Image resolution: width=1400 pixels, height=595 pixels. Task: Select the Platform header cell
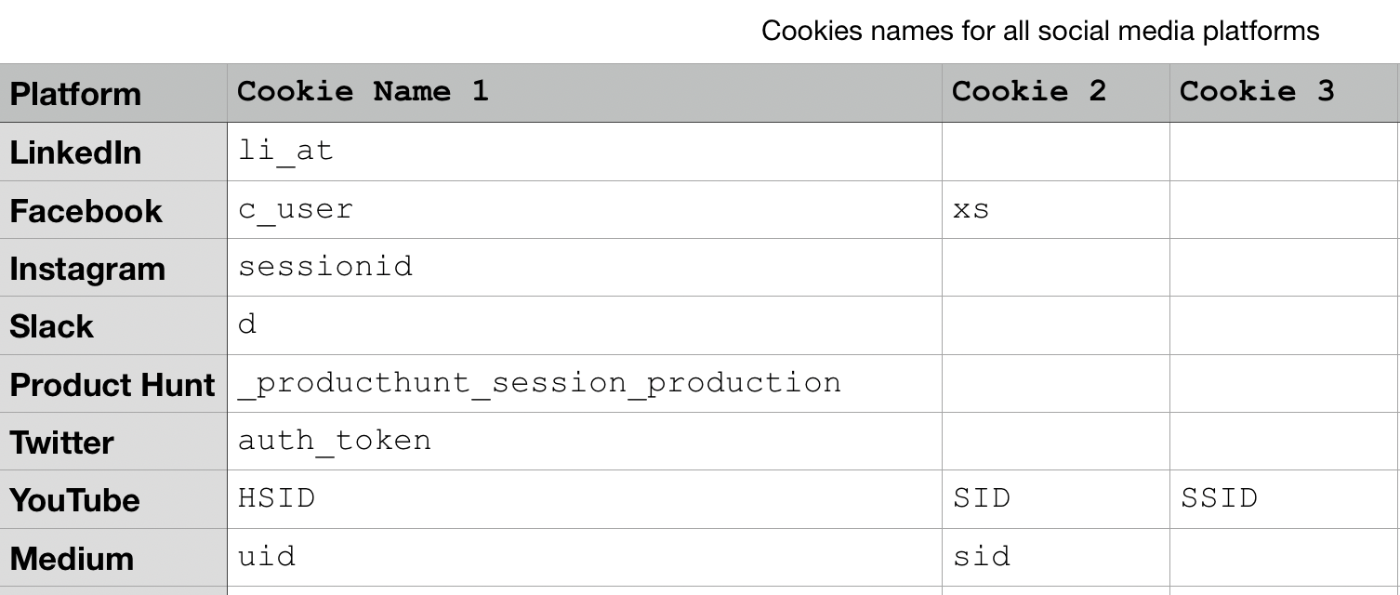(x=75, y=94)
